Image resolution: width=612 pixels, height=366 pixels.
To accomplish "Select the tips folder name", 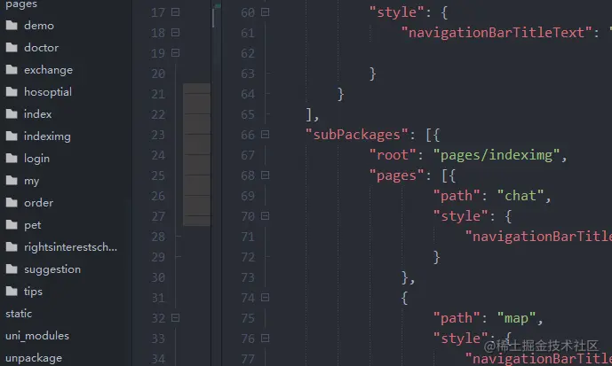I will click(x=33, y=292).
